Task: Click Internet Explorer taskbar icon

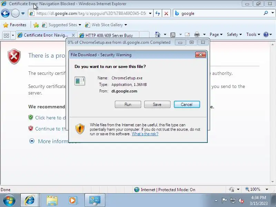Action: coord(30,200)
